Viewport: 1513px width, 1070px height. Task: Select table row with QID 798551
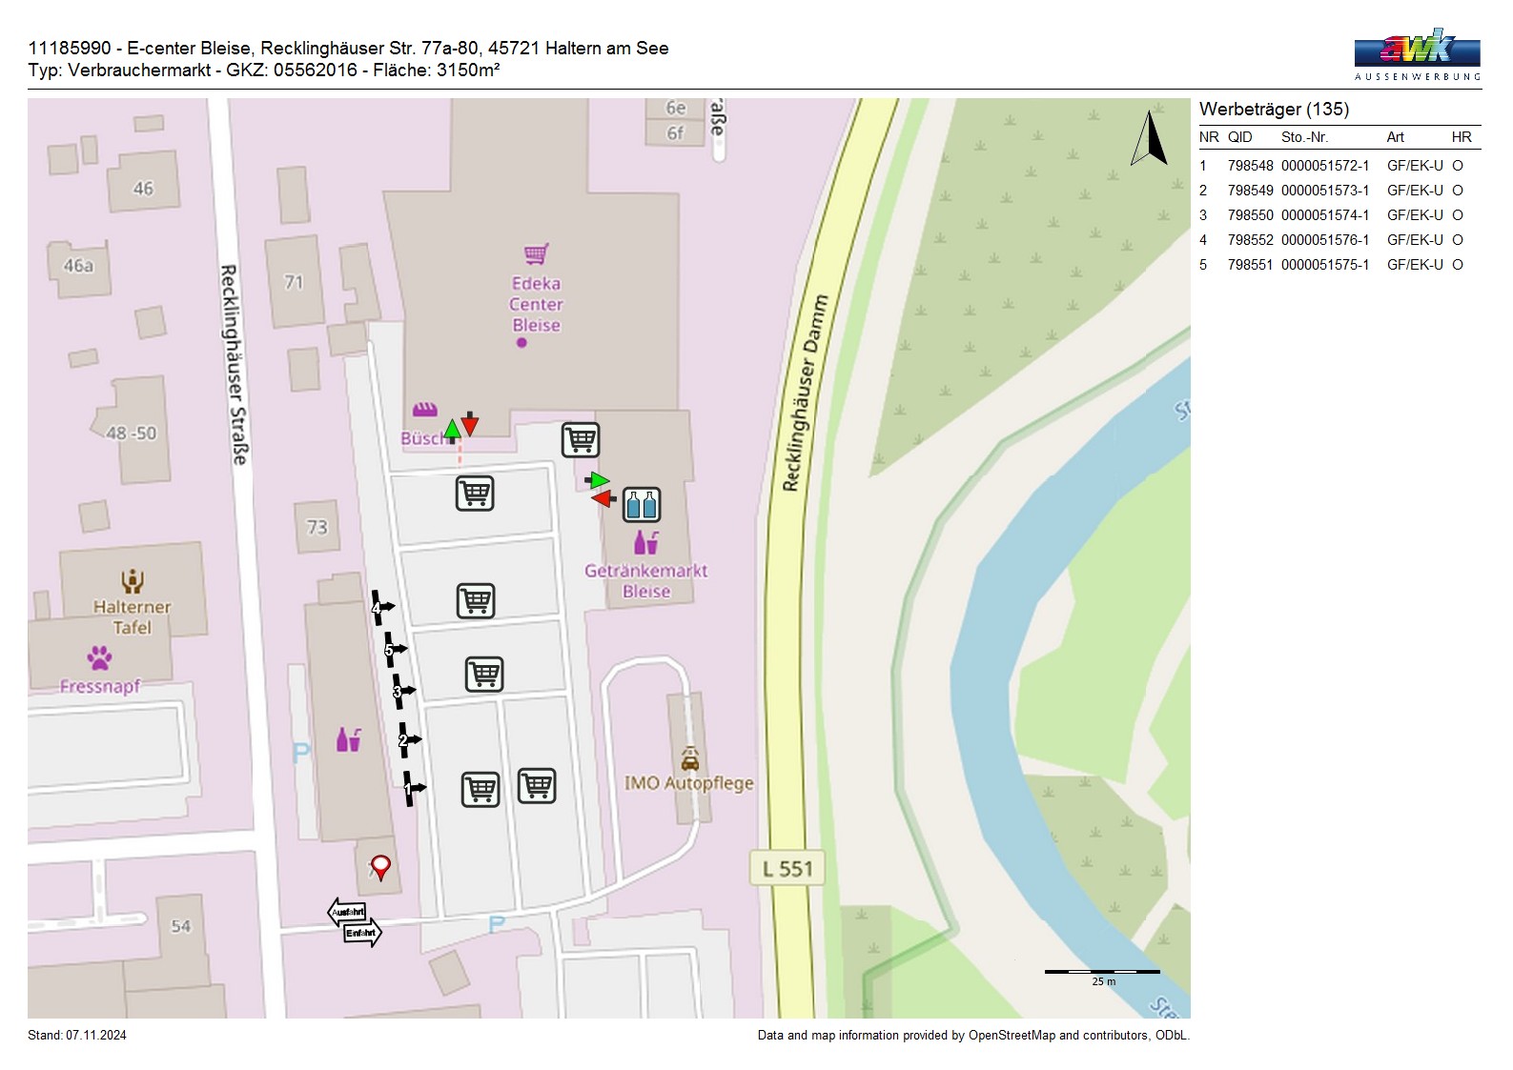tap(1331, 265)
